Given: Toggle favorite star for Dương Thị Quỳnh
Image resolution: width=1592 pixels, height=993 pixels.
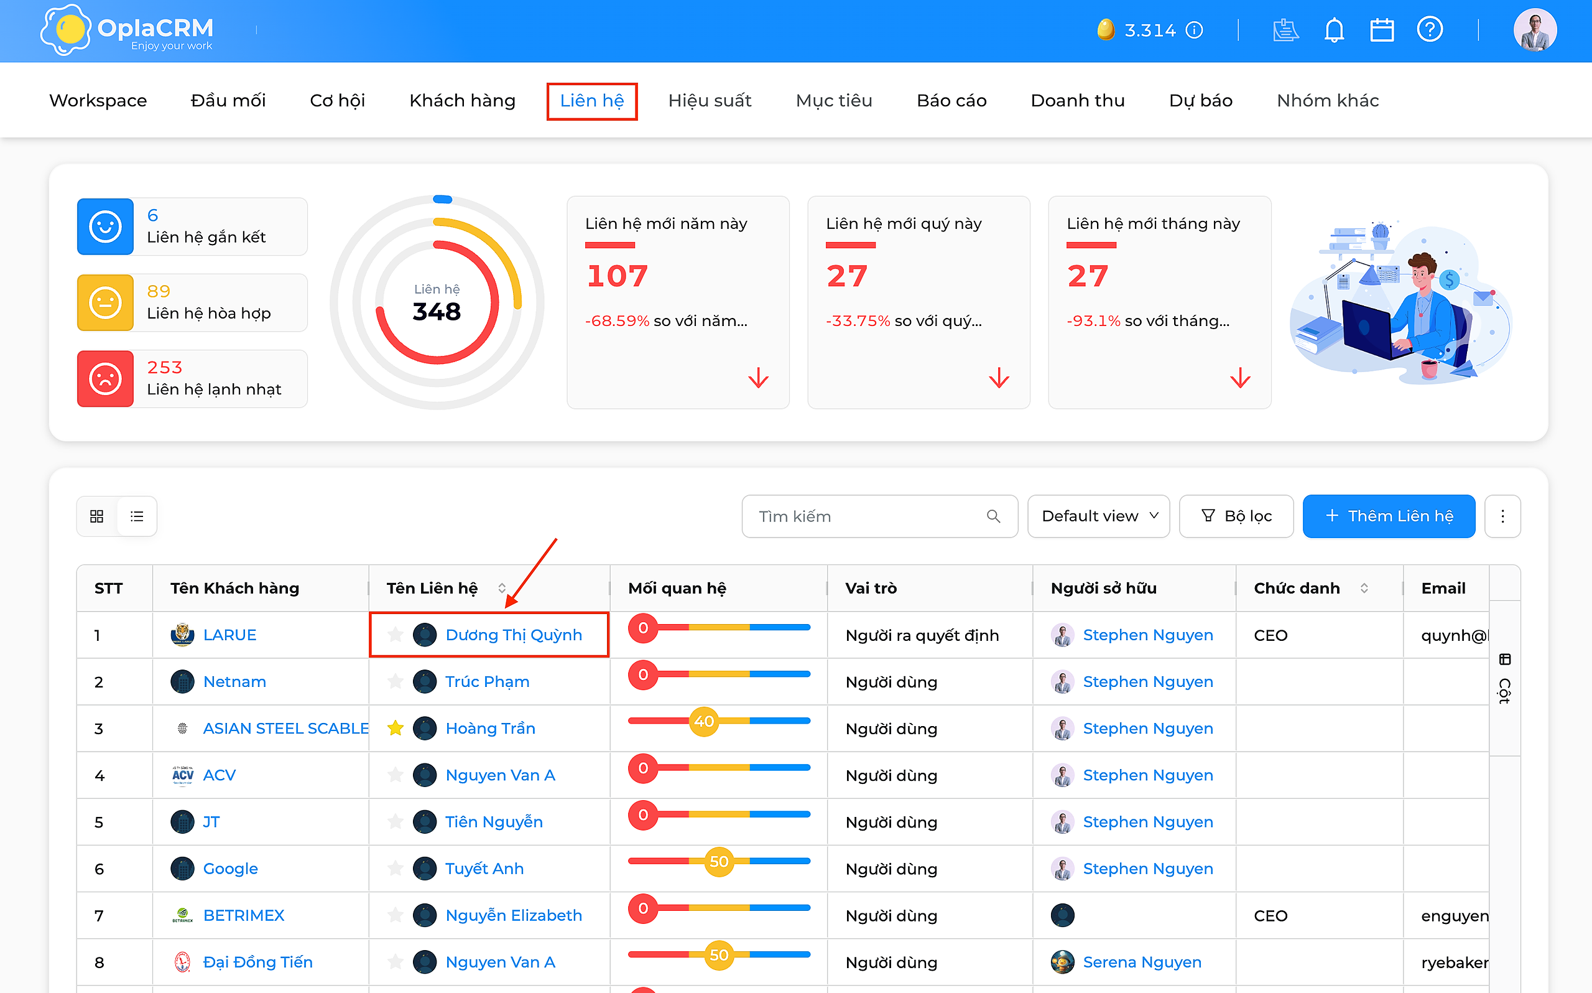Looking at the screenshot, I should [x=395, y=635].
